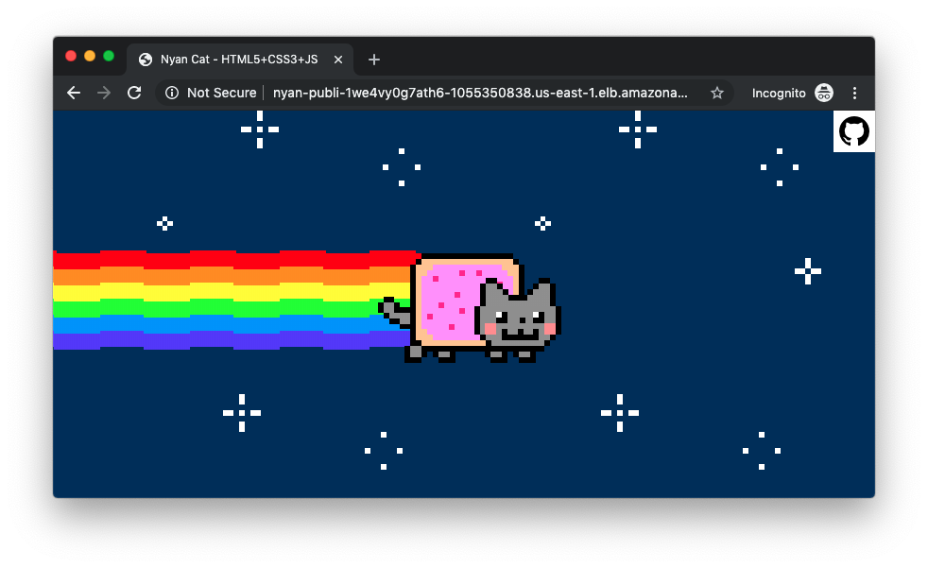
Task: Select the Nyan Cat - HTML5+CSS3+JS tab
Action: pyautogui.click(x=240, y=60)
